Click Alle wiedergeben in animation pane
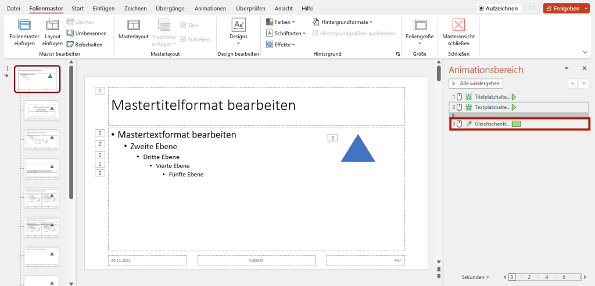 (476, 84)
